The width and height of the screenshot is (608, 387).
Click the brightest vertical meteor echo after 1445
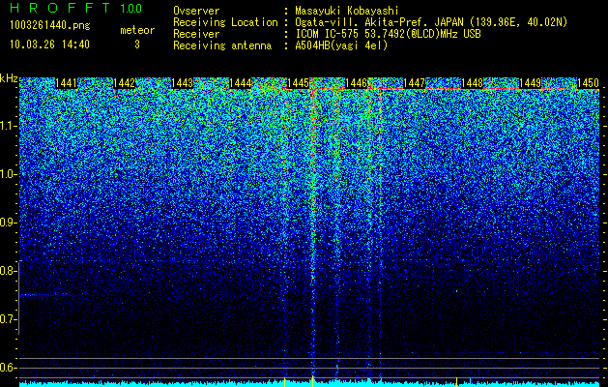[x=312, y=233]
